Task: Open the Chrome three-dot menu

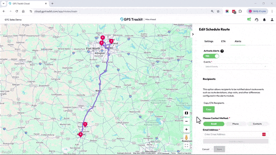Action: tap(272, 11)
